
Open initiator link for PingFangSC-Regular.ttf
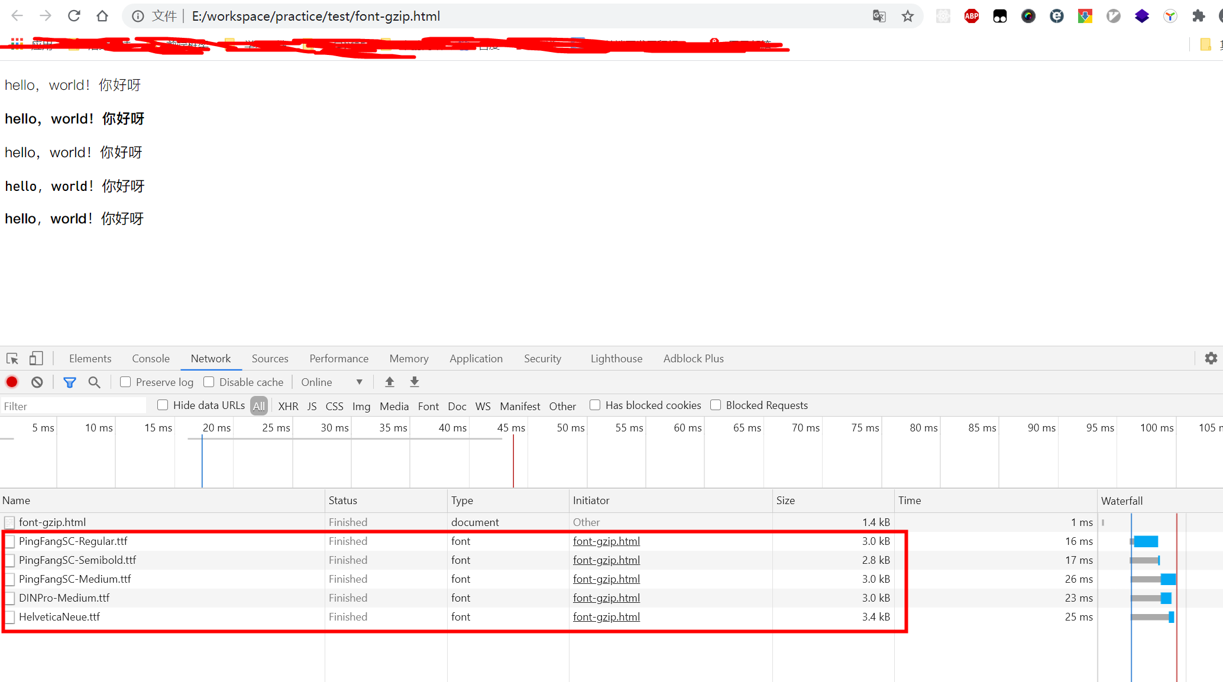click(x=606, y=541)
